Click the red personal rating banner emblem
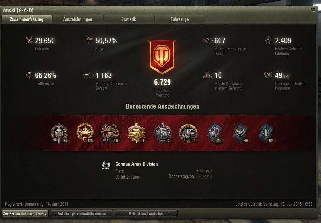The height and width of the screenshot is (223, 321). [162, 57]
